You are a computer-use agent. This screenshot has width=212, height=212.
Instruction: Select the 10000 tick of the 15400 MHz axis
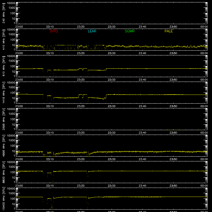tap(11, 189)
